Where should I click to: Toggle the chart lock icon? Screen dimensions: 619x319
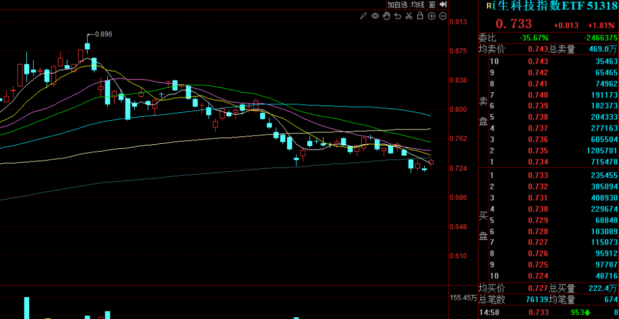420,16
